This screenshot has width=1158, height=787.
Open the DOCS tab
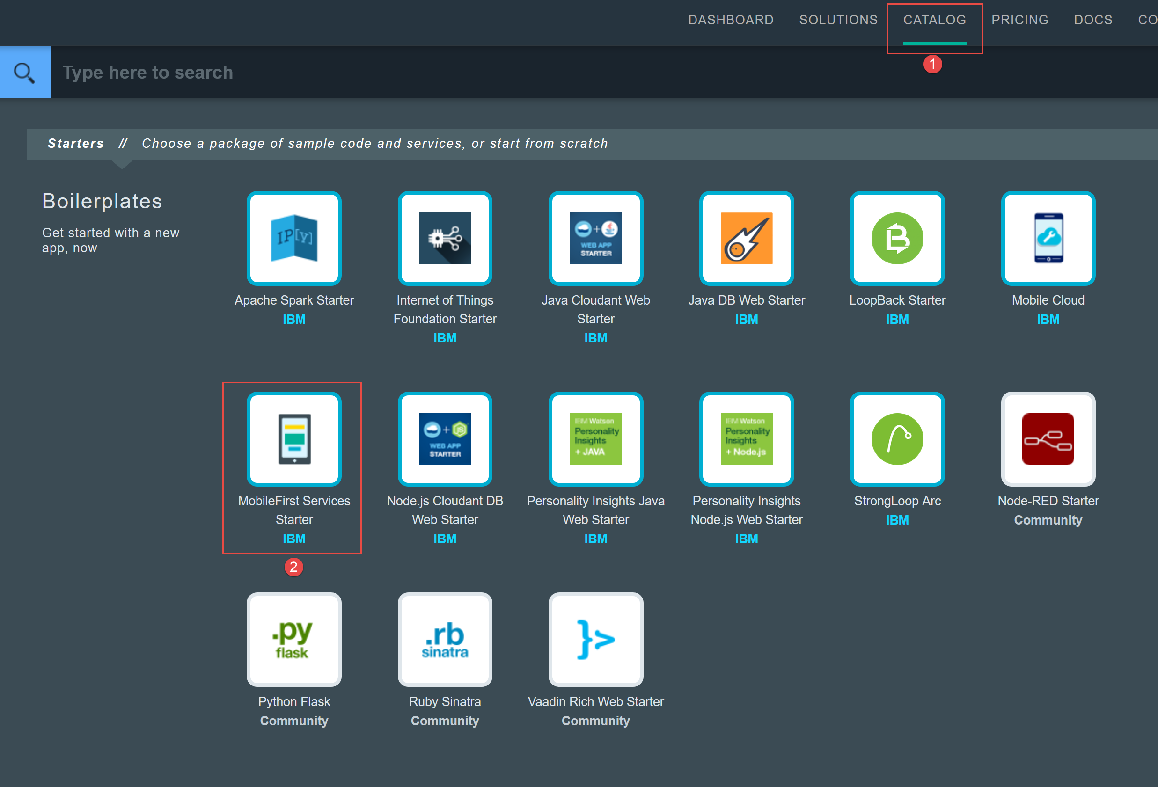tap(1093, 20)
